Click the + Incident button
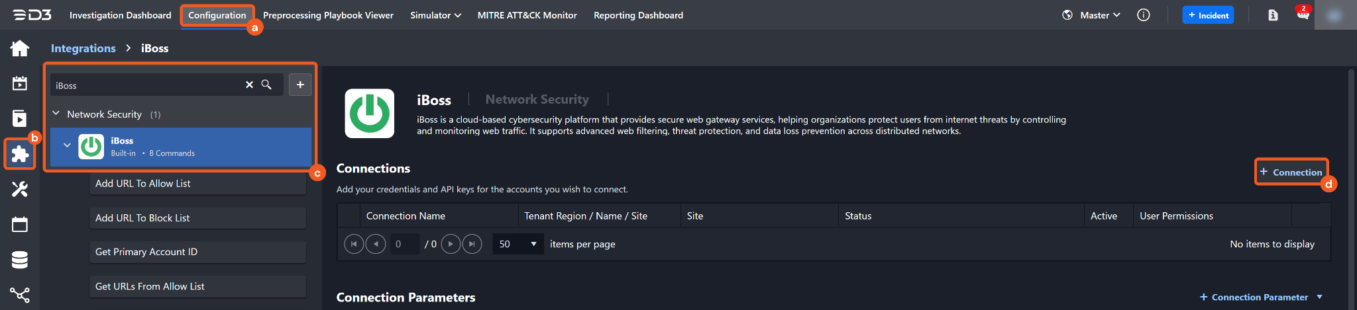1357x310 pixels. (1208, 15)
